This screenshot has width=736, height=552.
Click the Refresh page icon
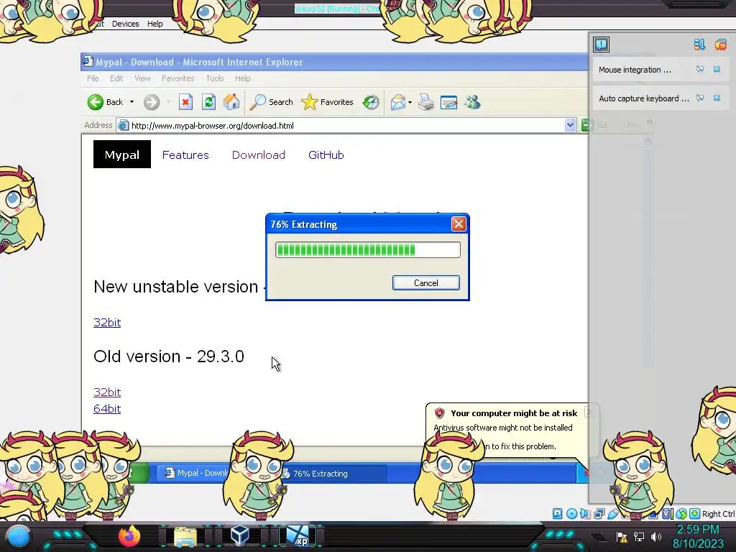pos(209,102)
